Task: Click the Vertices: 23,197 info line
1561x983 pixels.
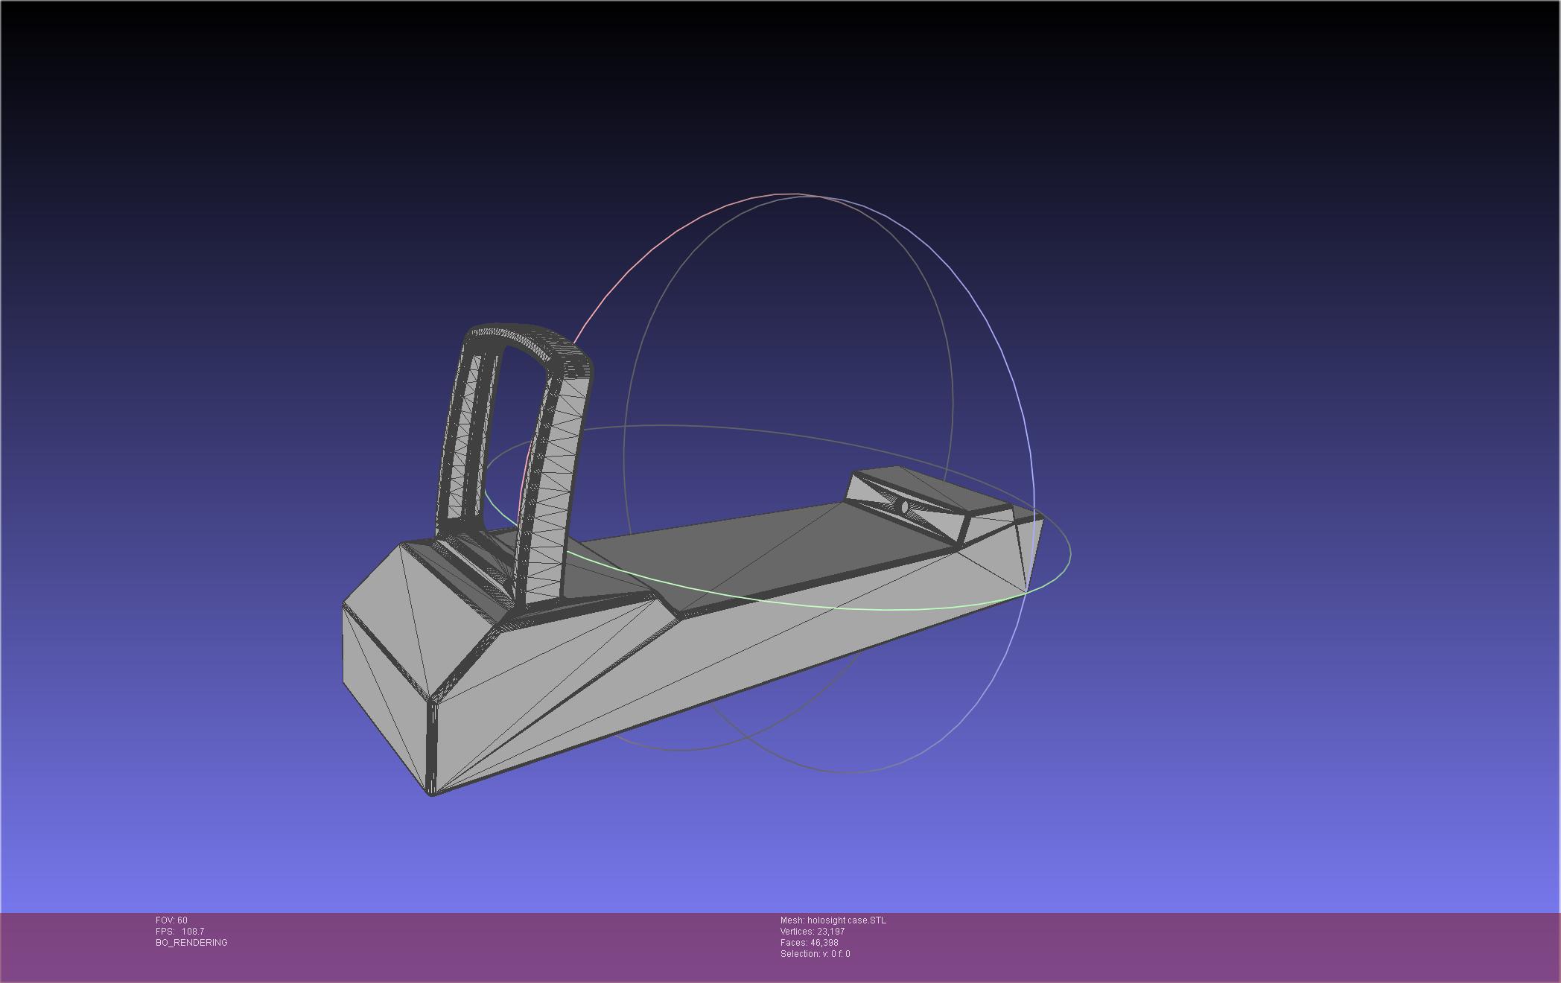Action: (x=812, y=932)
